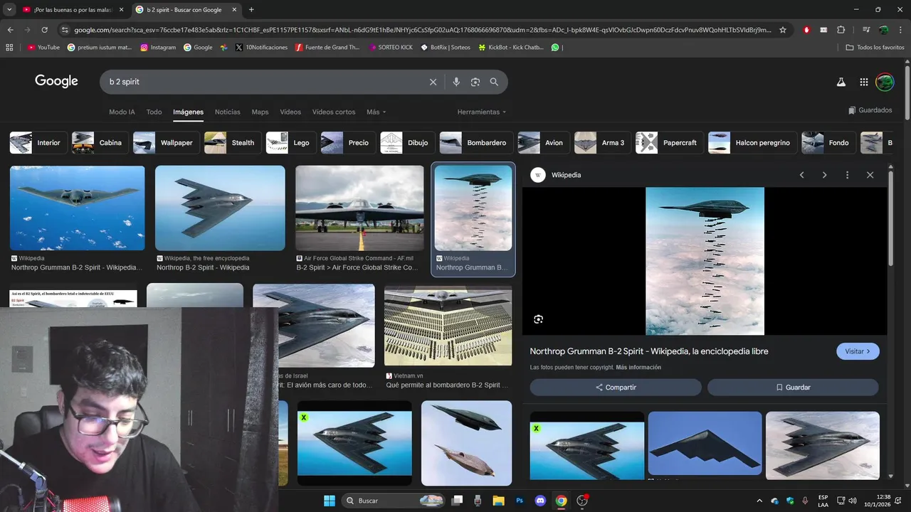Open the Air Force Global Strike Command image

[x=359, y=208]
